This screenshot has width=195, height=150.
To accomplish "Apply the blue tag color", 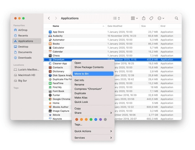I will click(96, 119).
